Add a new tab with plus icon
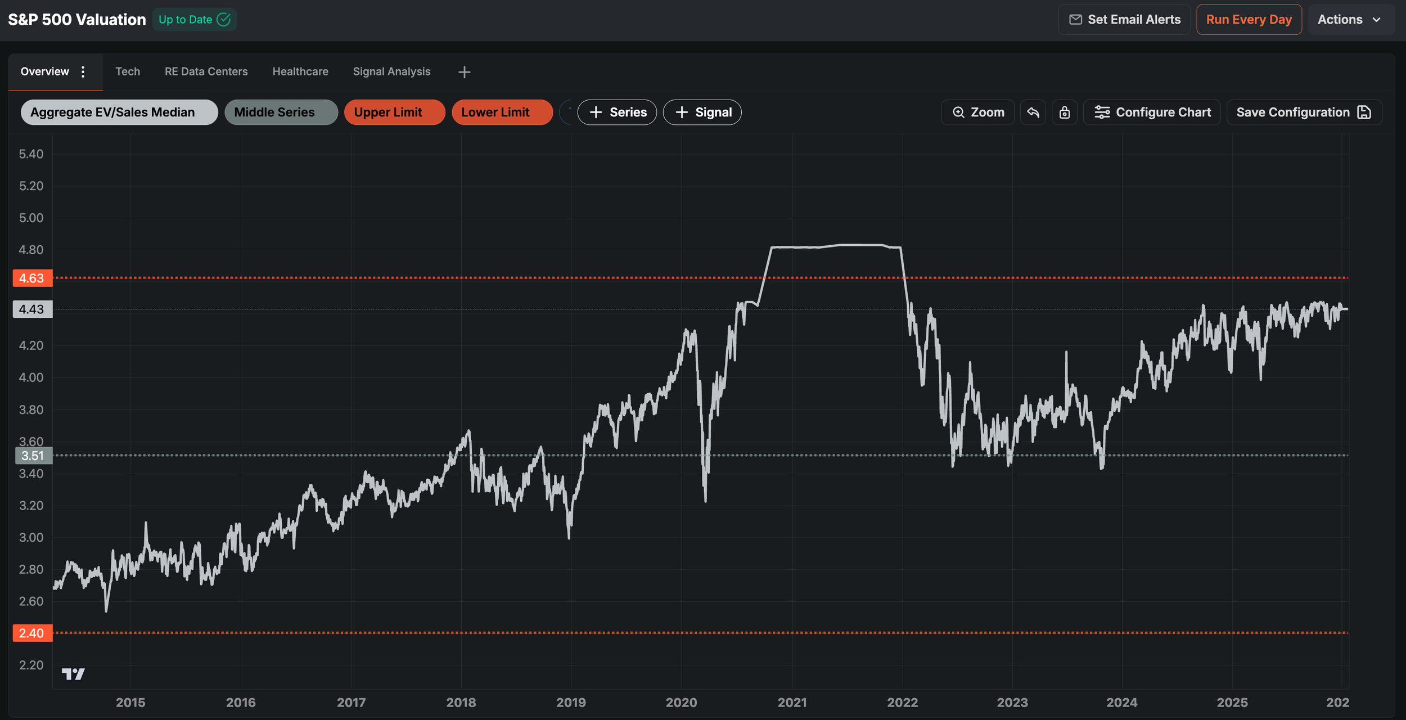 [x=464, y=72]
